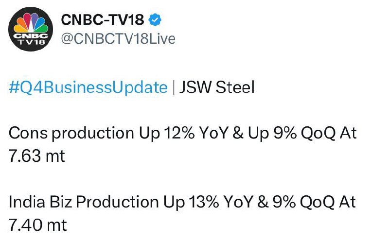Click the 7.63 mt value
This screenshot has width=389, height=241.
(37, 156)
